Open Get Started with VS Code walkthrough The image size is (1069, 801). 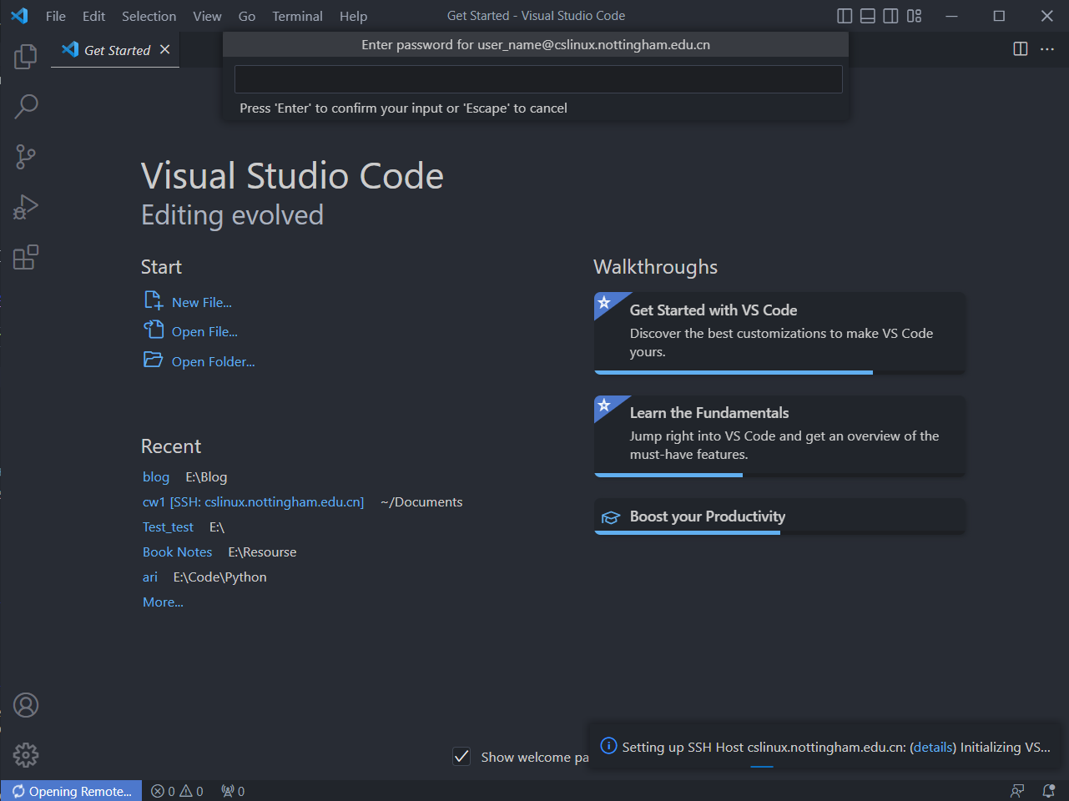click(x=779, y=333)
